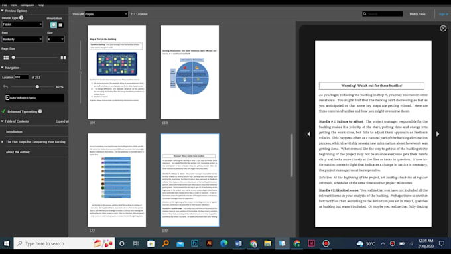Screen dimensions: 451x254
Task: Open the View menu
Action: tap(13, 5)
